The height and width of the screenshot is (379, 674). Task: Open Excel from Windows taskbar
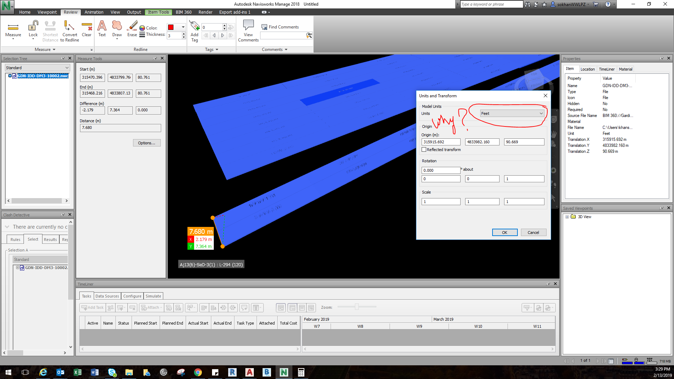coord(78,372)
